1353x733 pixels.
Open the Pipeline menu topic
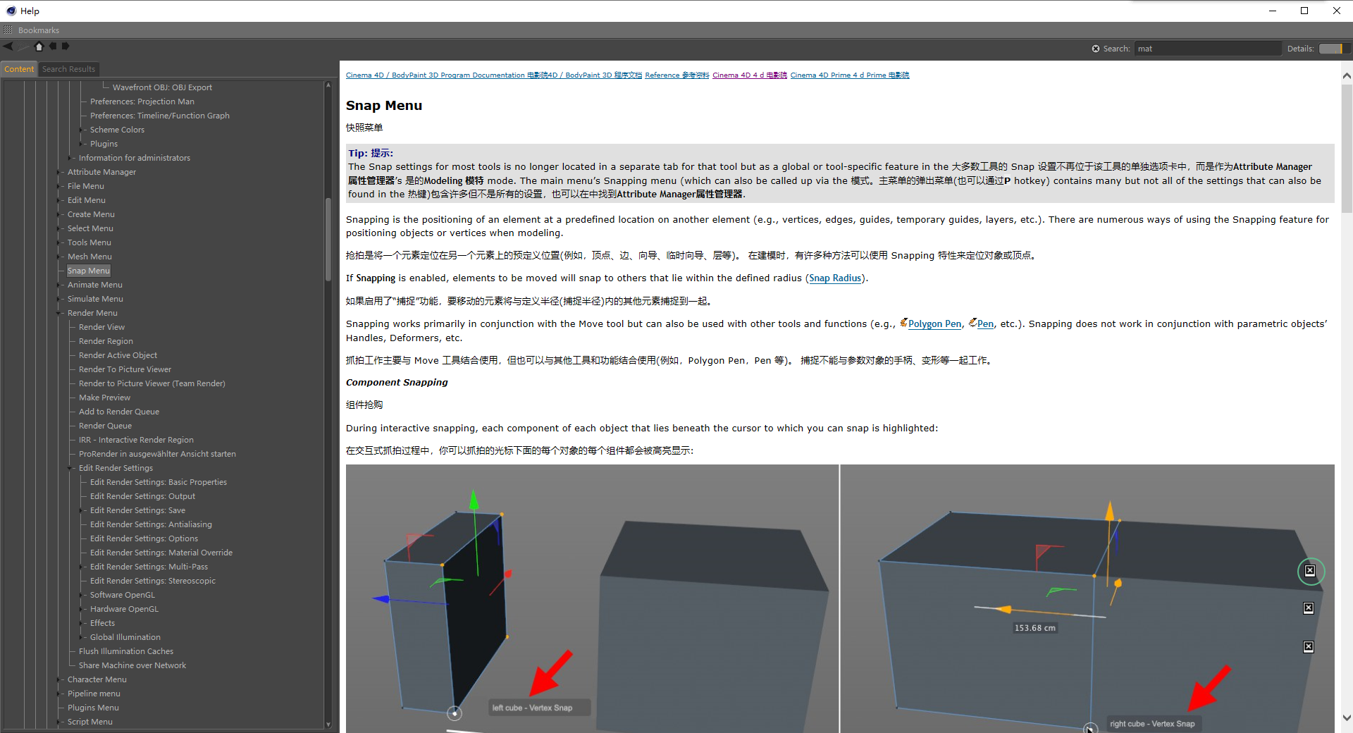click(94, 694)
